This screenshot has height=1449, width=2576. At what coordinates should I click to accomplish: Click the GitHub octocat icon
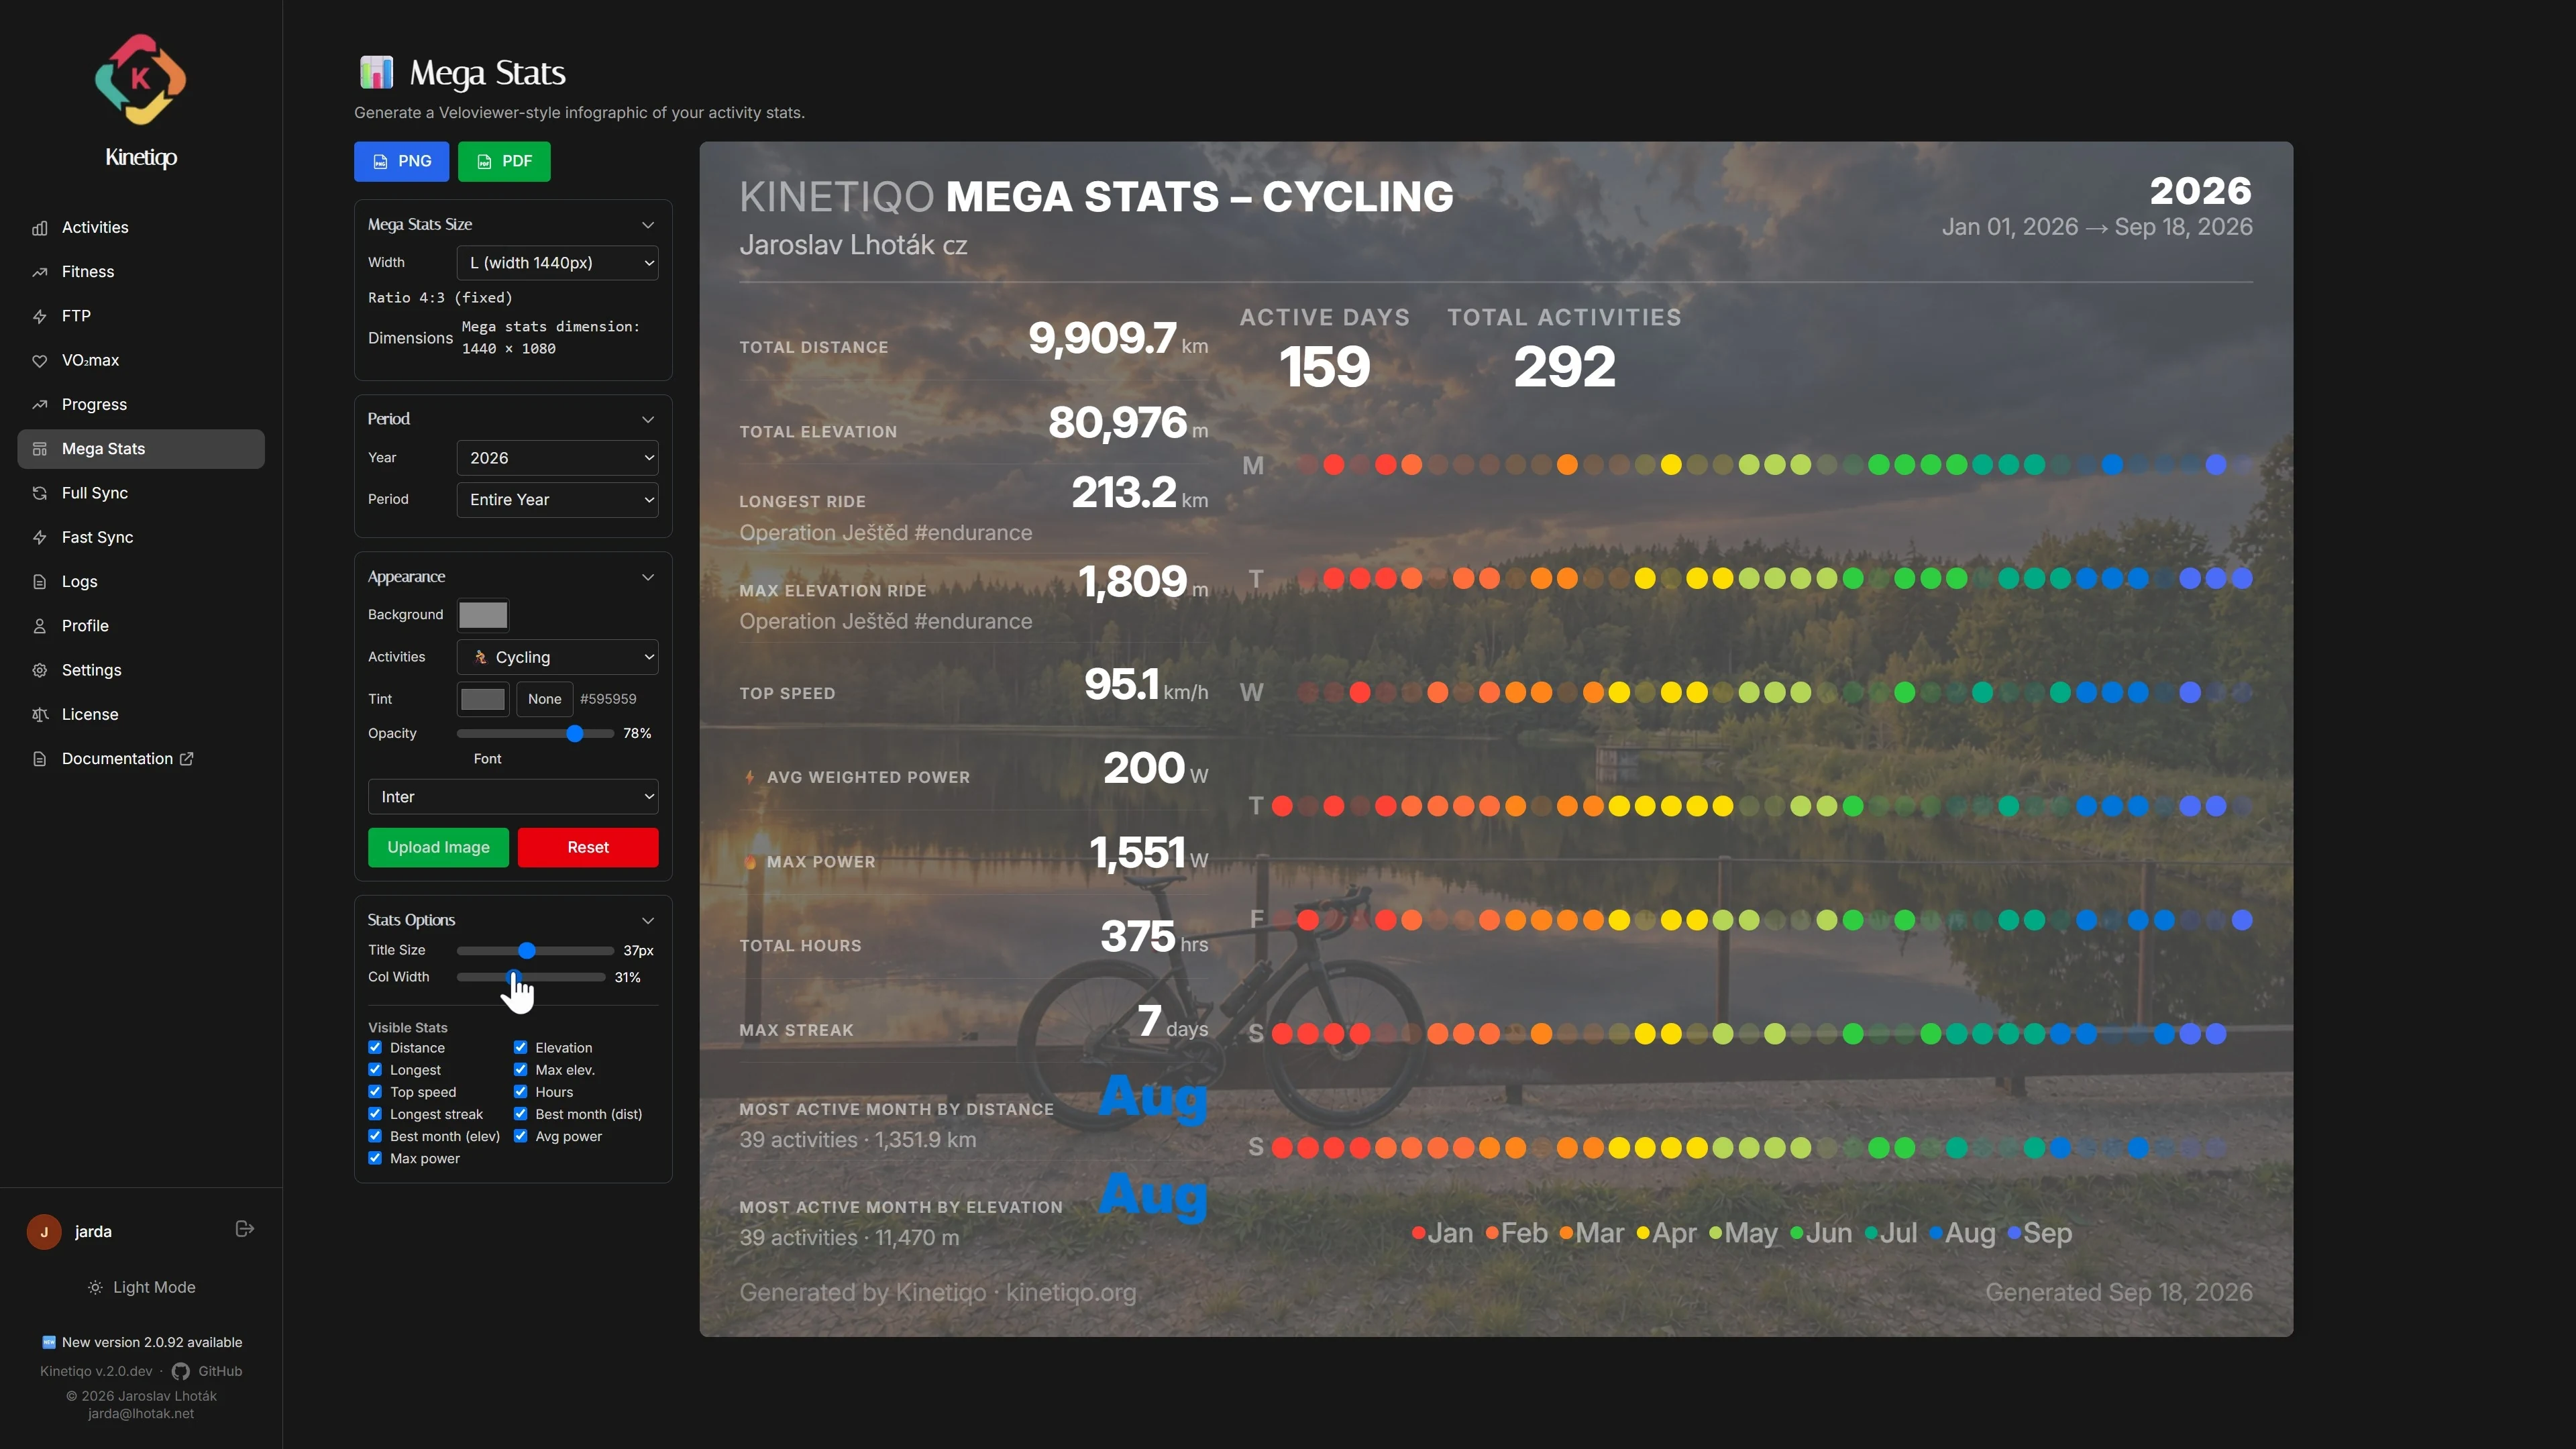(181, 1372)
